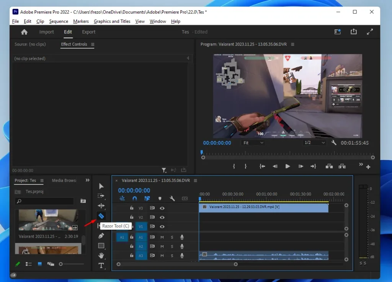Viewport: 392px width, 282px height.
Task: Expand program monitor extra buttons chevron
Action: point(361,164)
